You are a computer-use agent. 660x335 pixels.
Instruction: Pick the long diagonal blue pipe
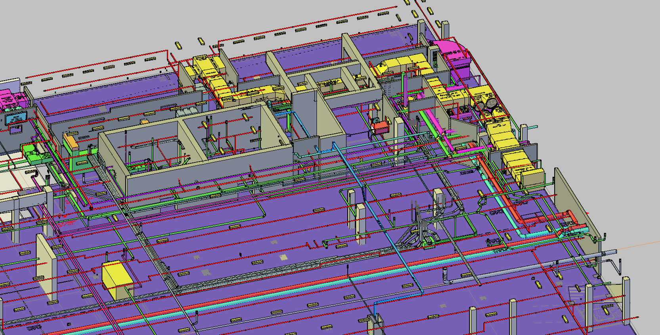click(379, 219)
